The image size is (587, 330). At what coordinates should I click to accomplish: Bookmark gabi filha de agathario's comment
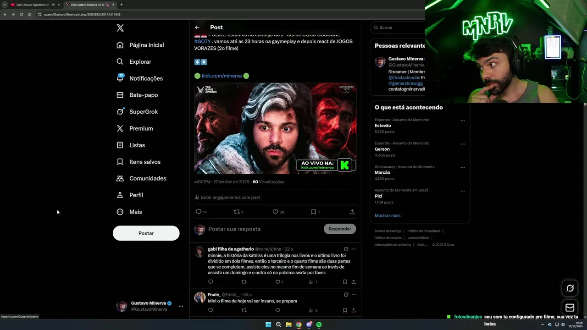345,282
